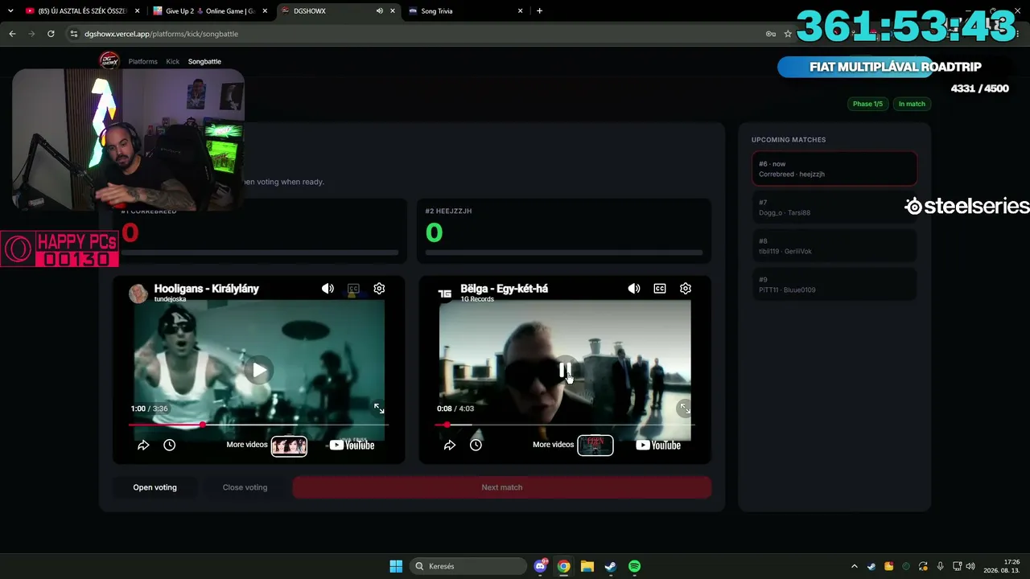Open tundejoska channel avatar on Hooligans video
Viewport: 1030px width, 579px height.
point(138,293)
